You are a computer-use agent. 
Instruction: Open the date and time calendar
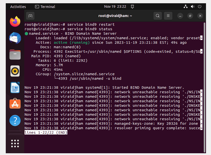115,6
